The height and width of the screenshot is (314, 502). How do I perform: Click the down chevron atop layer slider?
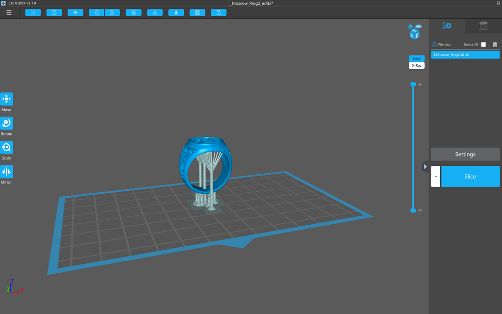tap(420, 84)
